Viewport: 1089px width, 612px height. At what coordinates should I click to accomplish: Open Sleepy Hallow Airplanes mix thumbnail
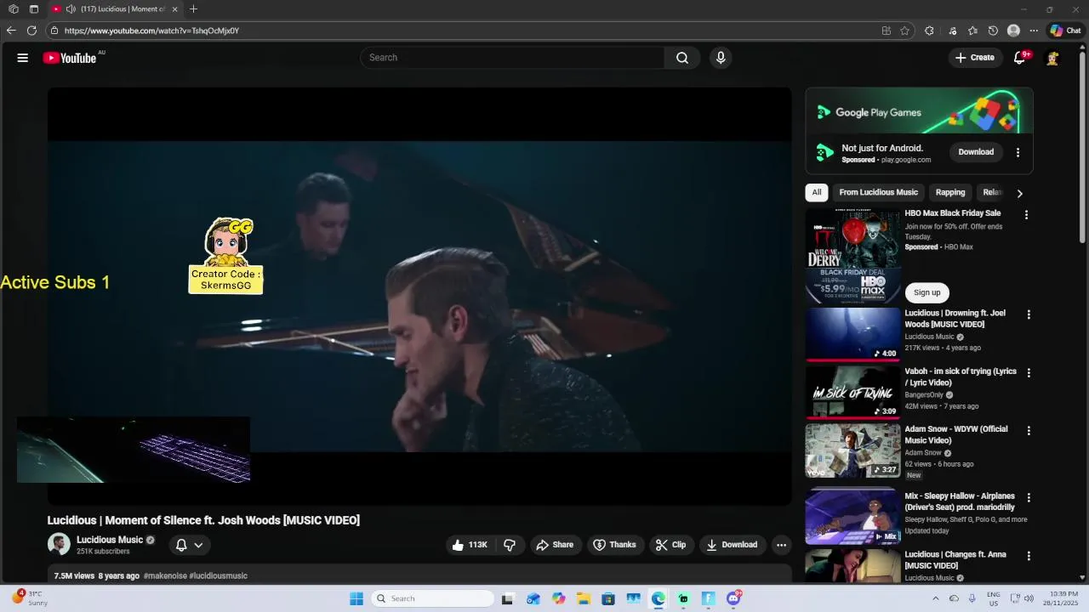tap(852, 518)
